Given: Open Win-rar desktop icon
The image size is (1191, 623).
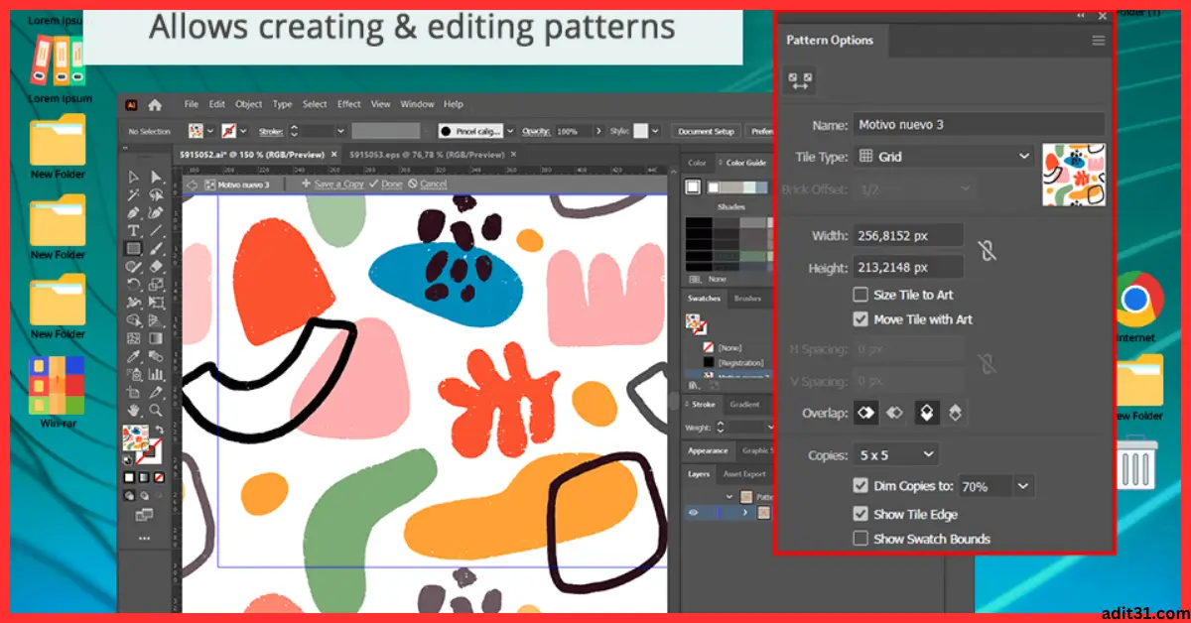Looking at the screenshot, I should click(57, 385).
